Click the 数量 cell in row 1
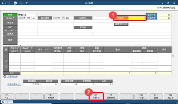The width and height of the screenshot is (178, 104). (x=82, y=54)
